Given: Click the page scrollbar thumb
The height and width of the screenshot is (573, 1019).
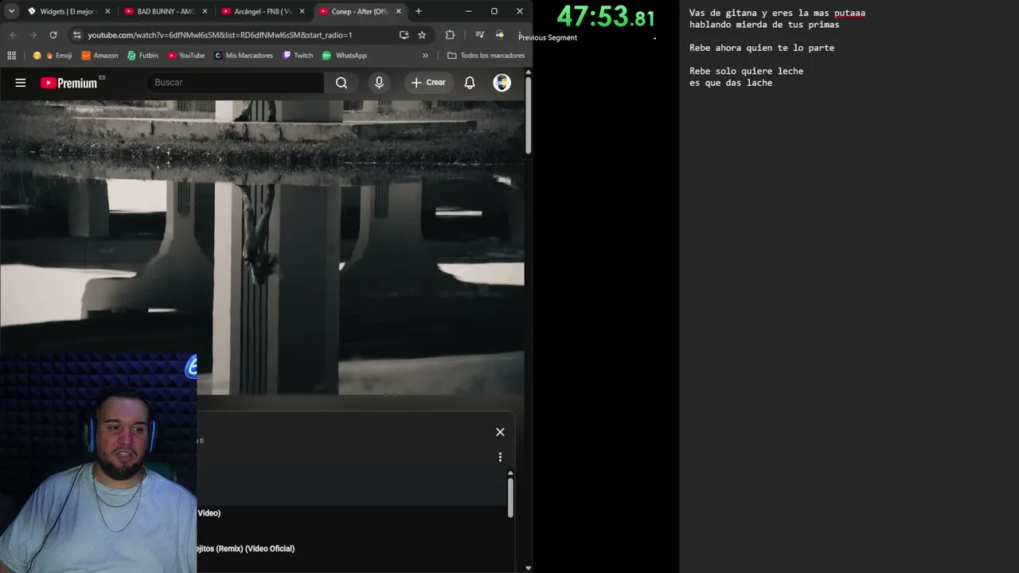Looking at the screenshot, I should 528,115.
